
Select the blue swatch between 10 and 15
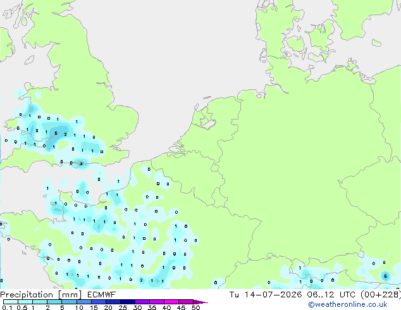[84, 302]
